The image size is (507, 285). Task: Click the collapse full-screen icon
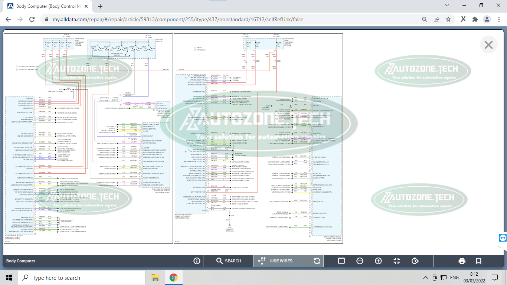397,261
